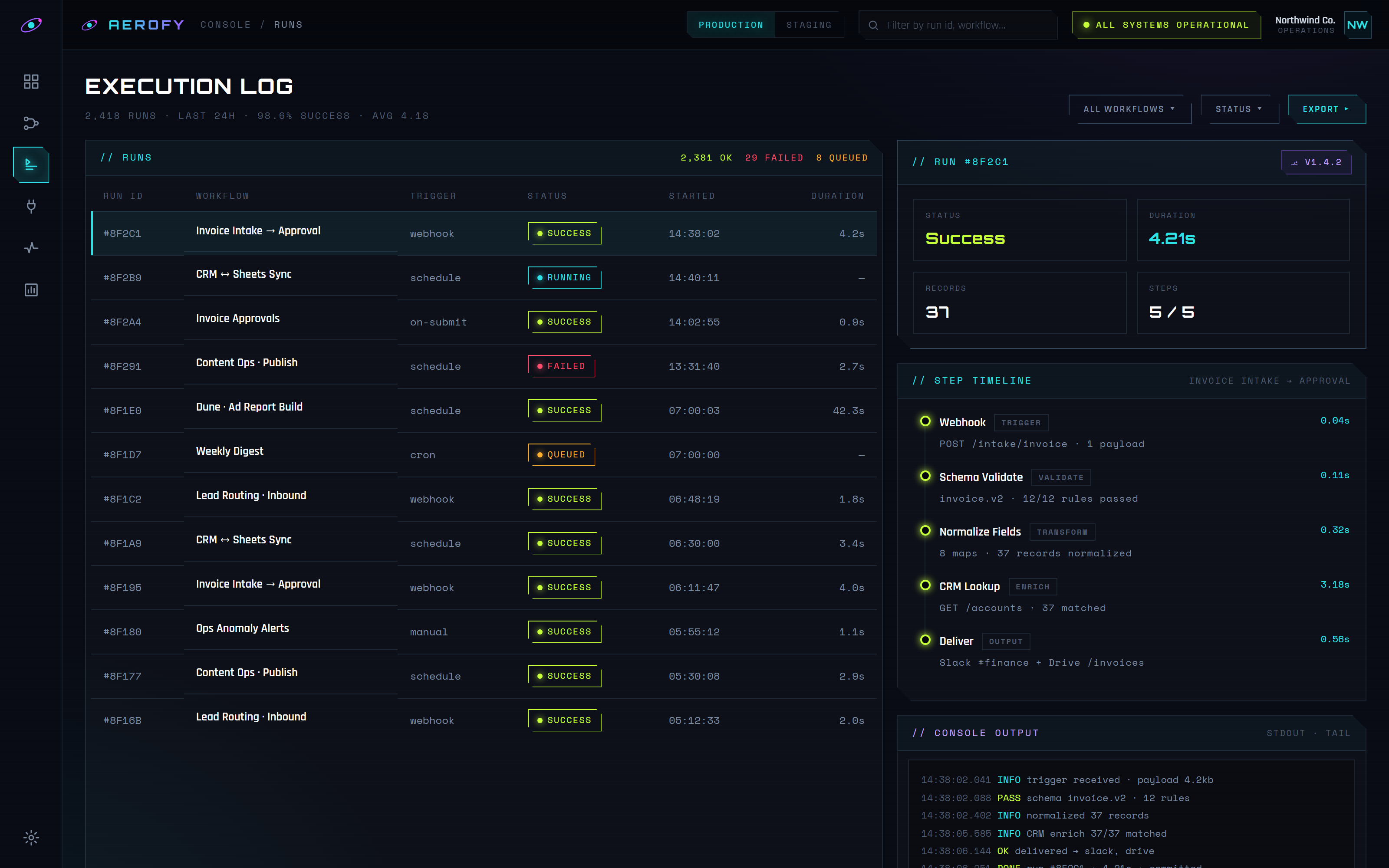Image resolution: width=1389 pixels, height=868 pixels.
Task: Click the V1.4.2 version badge
Action: click(1316, 162)
